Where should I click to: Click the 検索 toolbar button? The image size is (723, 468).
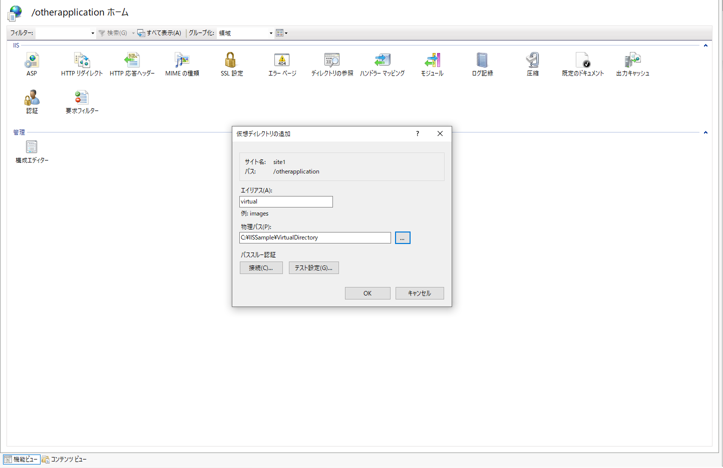113,33
